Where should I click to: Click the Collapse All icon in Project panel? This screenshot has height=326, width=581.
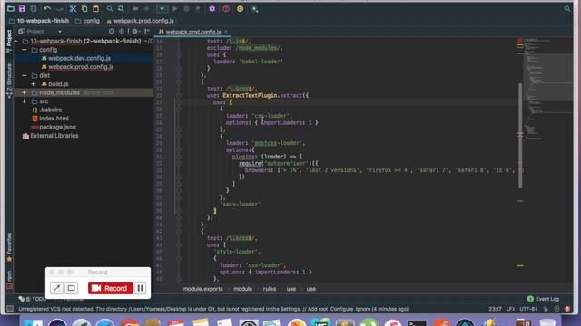pos(122,32)
